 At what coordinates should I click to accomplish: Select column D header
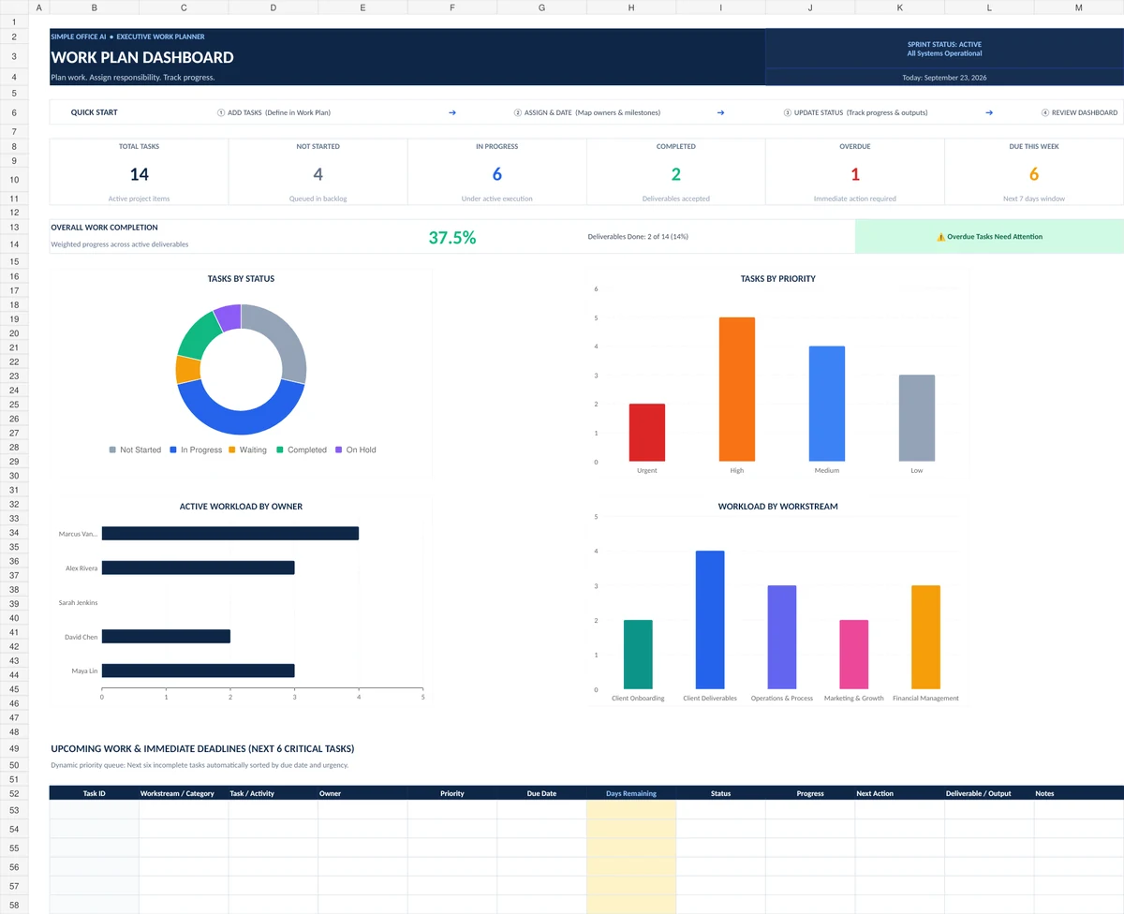[x=274, y=7]
